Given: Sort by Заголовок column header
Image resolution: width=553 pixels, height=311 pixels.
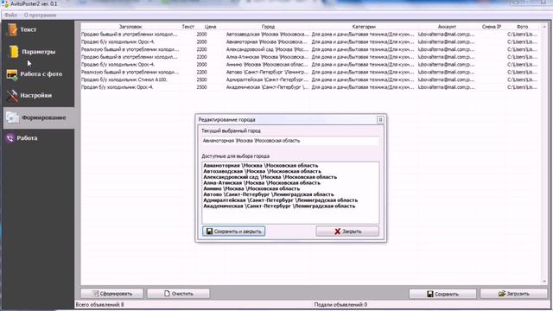Looking at the screenshot, I should click(x=130, y=27).
